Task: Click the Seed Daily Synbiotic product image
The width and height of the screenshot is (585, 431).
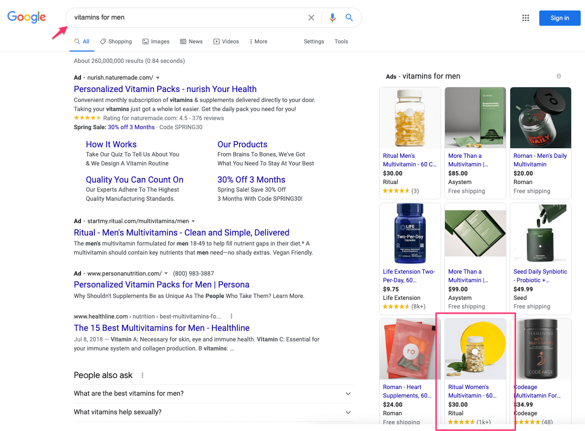Action: coord(541,234)
